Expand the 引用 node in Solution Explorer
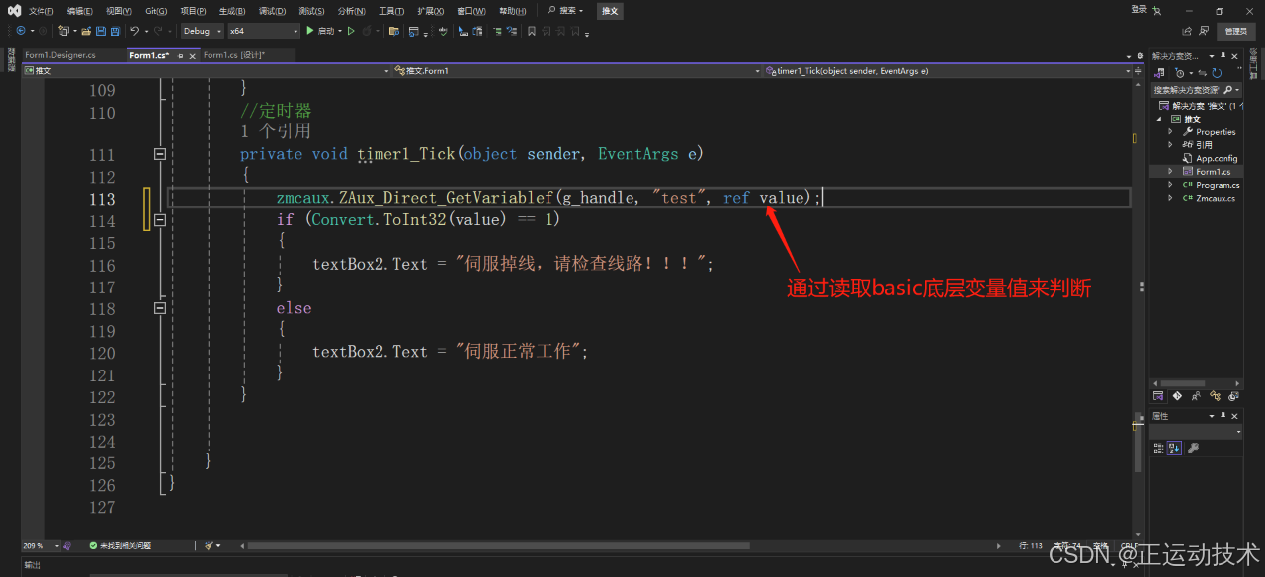1265x577 pixels. coord(1171,144)
